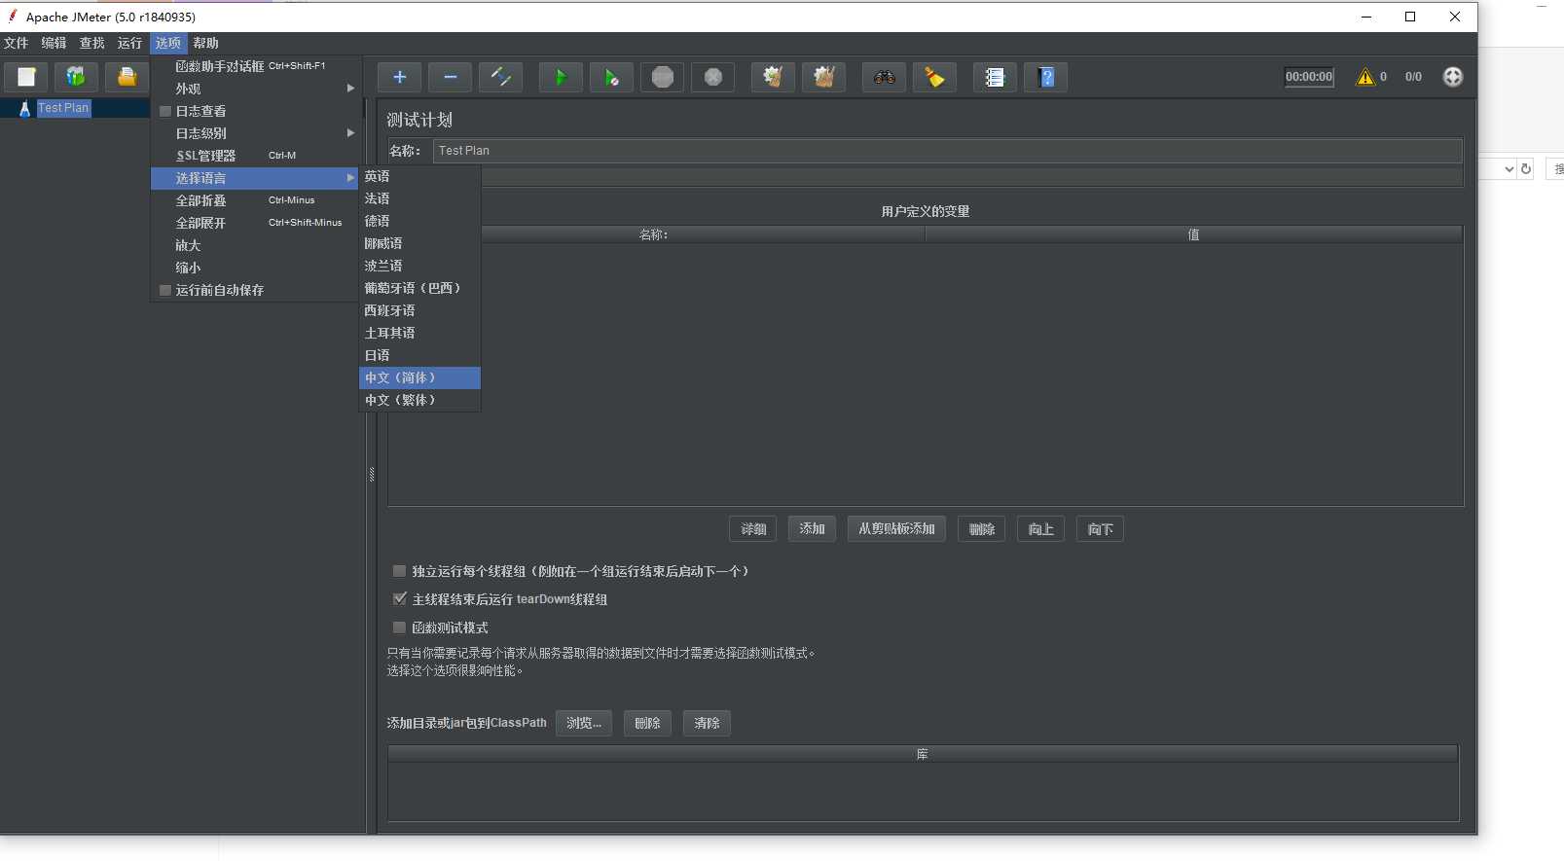The image size is (1564, 861).
Task: Click the Stop test icon
Action: tap(662, 77)
